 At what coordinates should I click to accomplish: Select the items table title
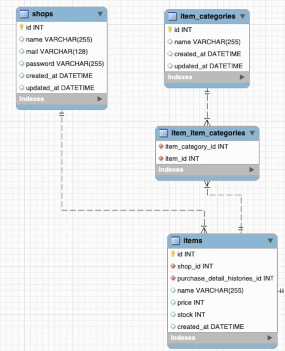[193, 241]
